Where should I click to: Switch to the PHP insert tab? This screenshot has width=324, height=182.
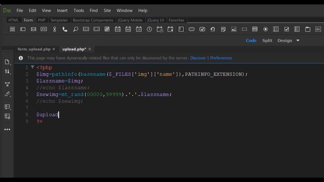point(42,20)
